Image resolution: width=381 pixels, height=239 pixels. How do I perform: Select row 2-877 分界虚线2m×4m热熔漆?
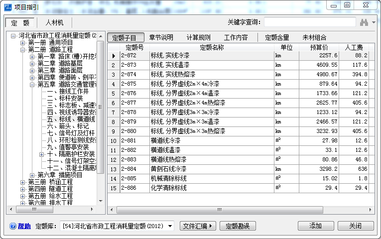[x=241, y=103]
